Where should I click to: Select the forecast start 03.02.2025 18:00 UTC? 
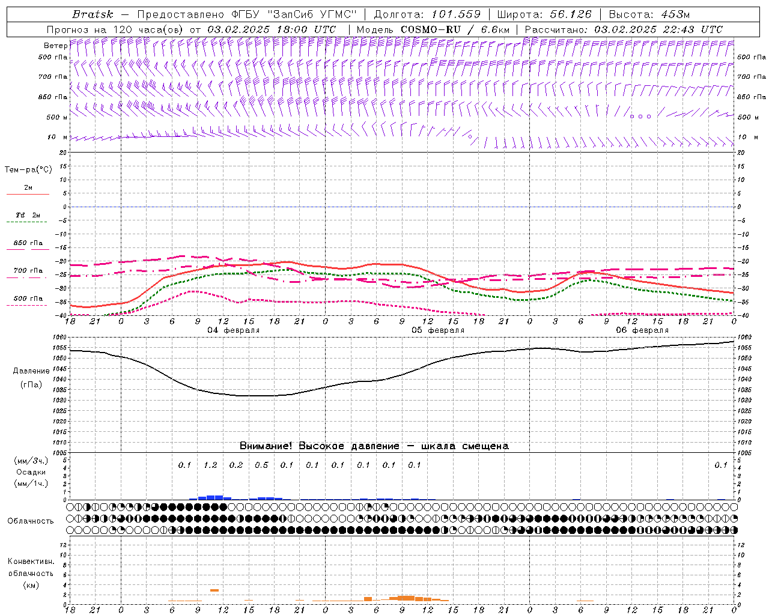click(x=272, y=29)
